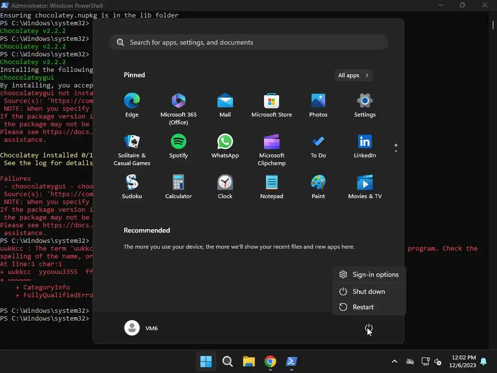Select Restart from power menu
Viewport: 497px width, 373px height.
pyautogui.click(x=369, y=307)
